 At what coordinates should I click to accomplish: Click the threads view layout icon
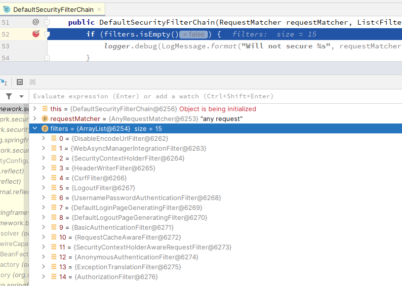[33, 82]
